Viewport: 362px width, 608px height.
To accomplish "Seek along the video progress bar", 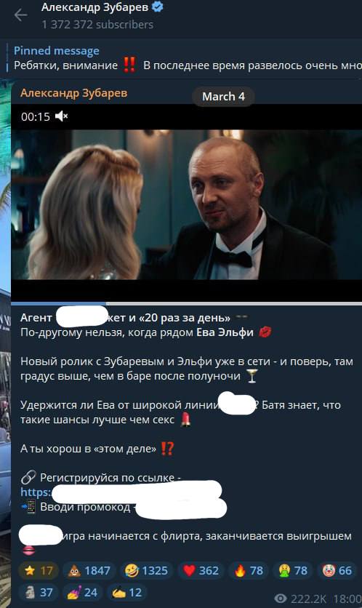I will point(186,303).
